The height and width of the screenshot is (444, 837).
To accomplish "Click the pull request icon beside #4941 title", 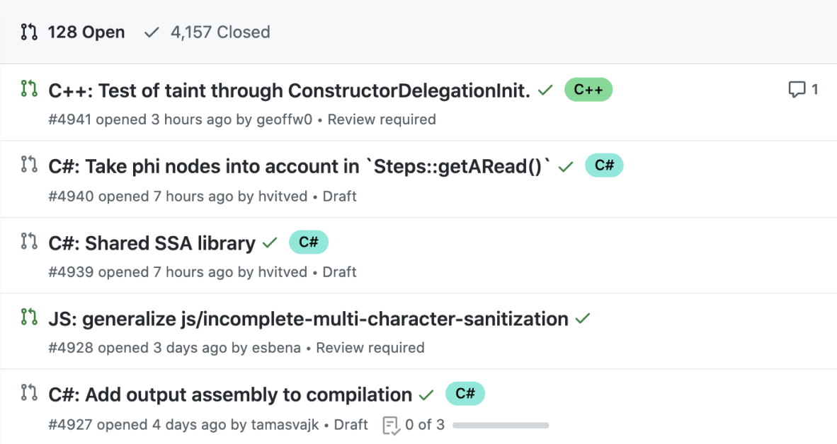I will 28,89.
